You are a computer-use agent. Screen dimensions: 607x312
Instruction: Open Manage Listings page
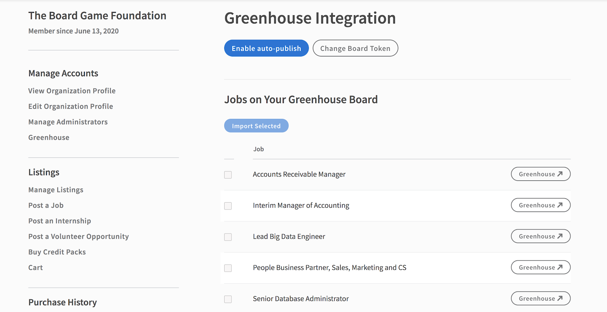(56, 190)
